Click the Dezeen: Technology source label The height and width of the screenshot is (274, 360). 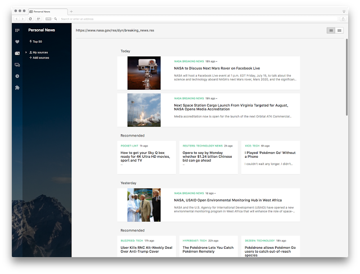(259, 240)
